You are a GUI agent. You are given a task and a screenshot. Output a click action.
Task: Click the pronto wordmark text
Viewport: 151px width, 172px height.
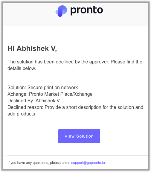pos(86,10)
